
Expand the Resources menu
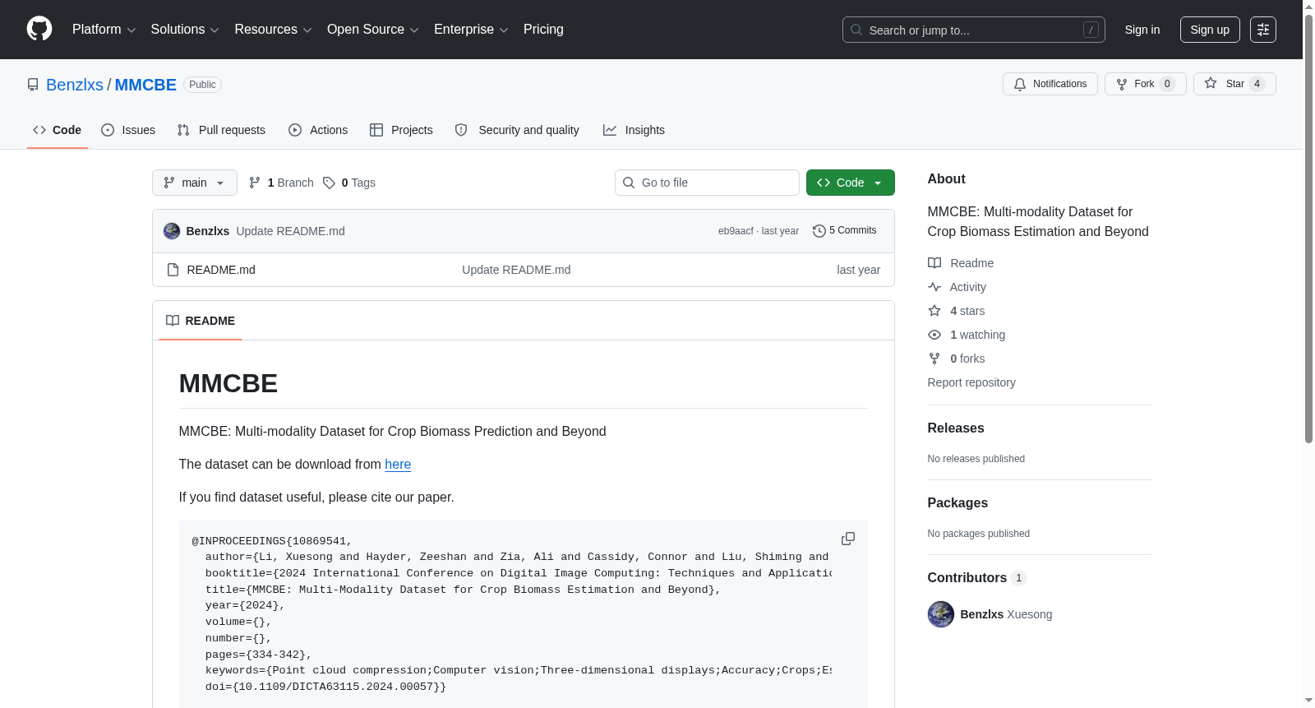point(273,30)
